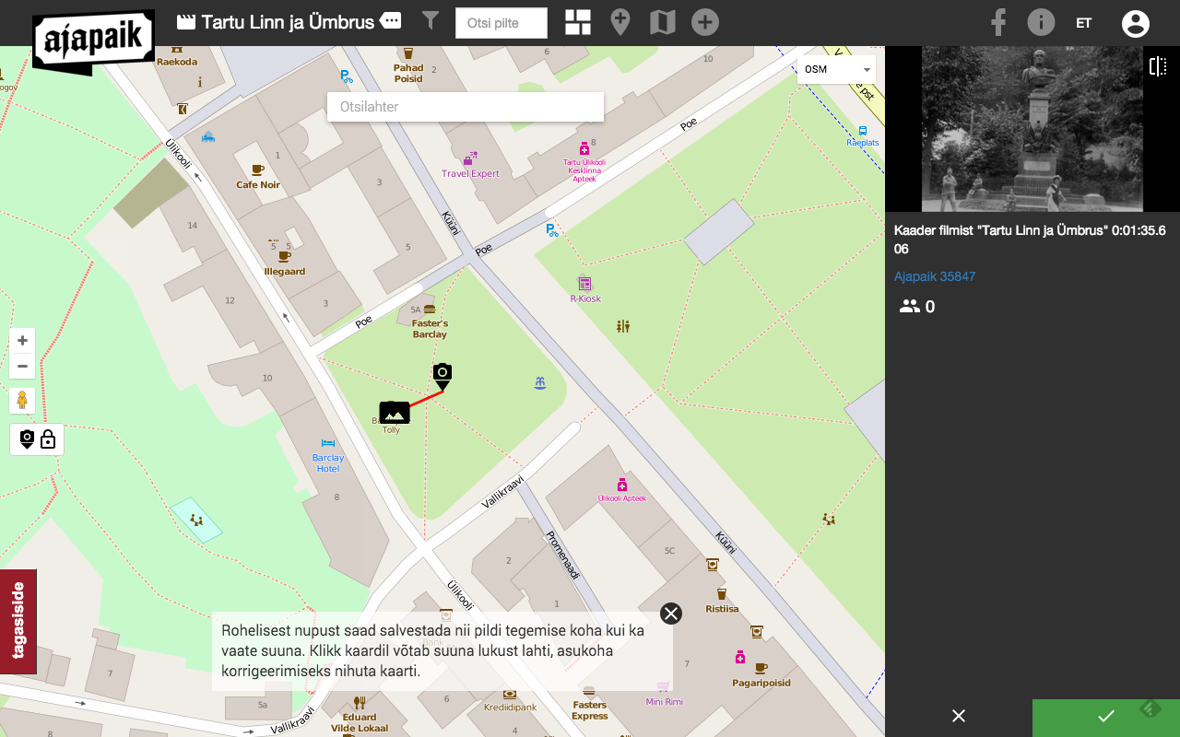Save location with green checkmark button

point(1106,717)
